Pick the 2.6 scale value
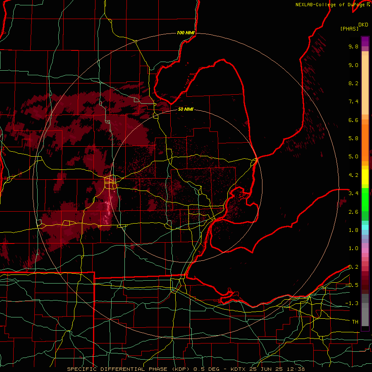The height and width of the screenshot is (372, 372). click(x=353, y=212)
